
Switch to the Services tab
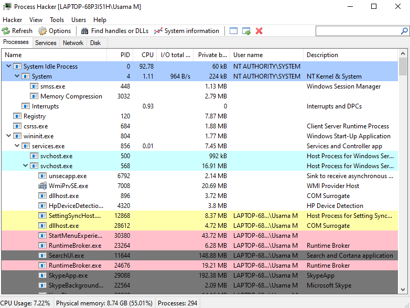click(46, 43)
